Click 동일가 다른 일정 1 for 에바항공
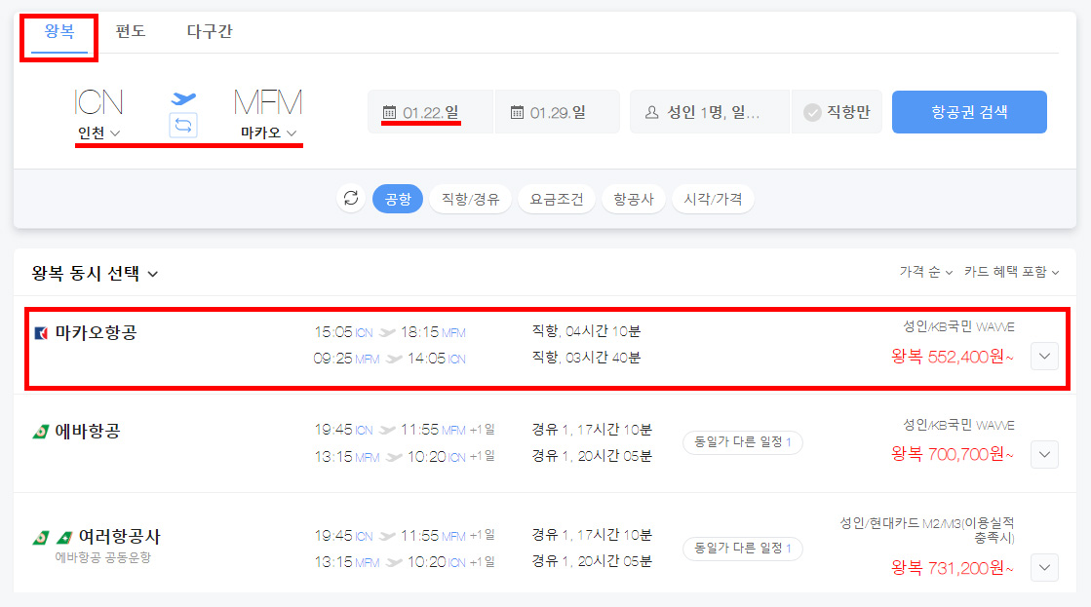The width and height of the screenshot is (1091, 607). pos(742,443)
